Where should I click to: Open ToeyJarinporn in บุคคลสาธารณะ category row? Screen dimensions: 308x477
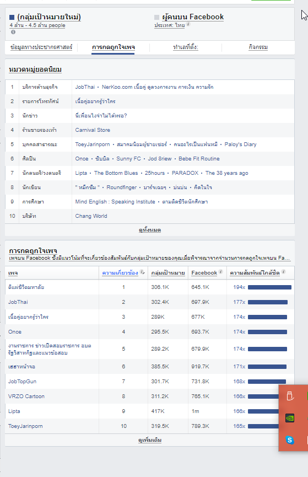[x=93, y=144]
